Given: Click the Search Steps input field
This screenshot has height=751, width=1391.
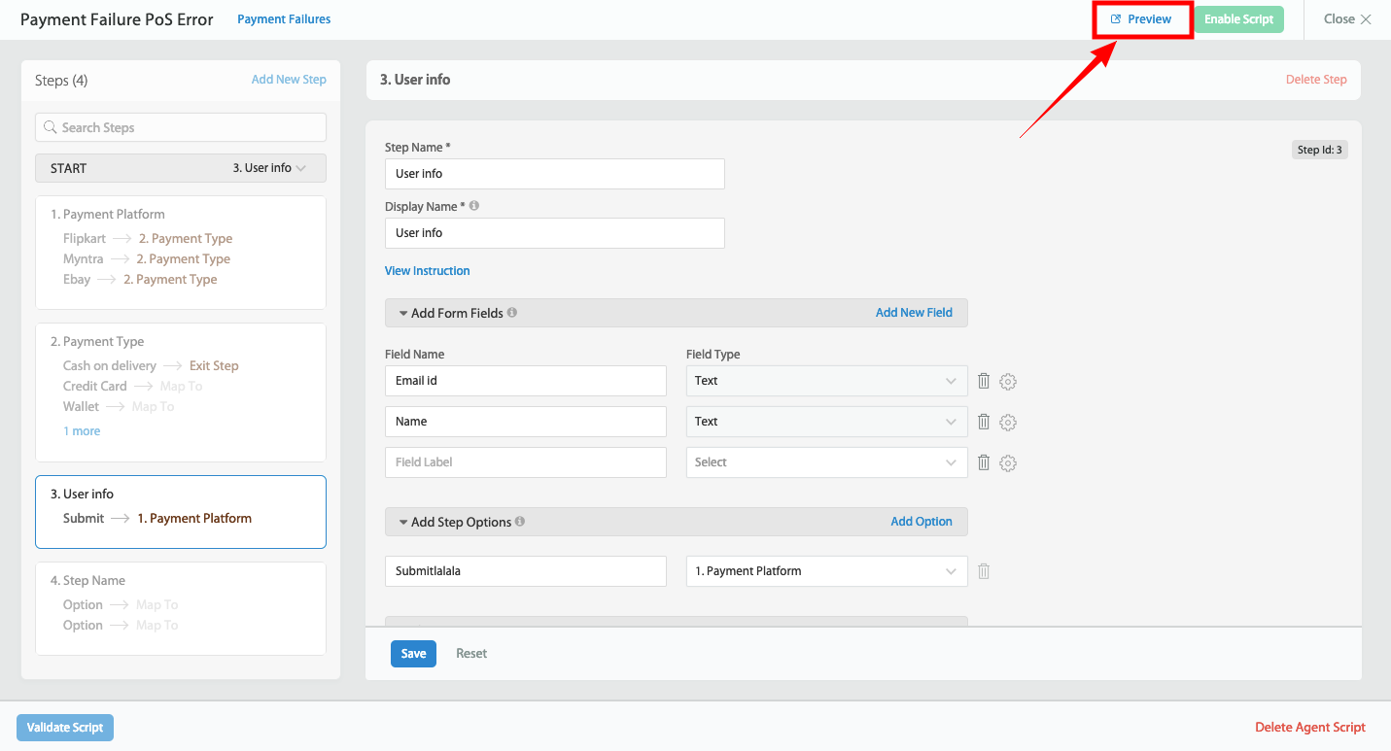Looking at the screenshot, I should [x=180, y=127].
